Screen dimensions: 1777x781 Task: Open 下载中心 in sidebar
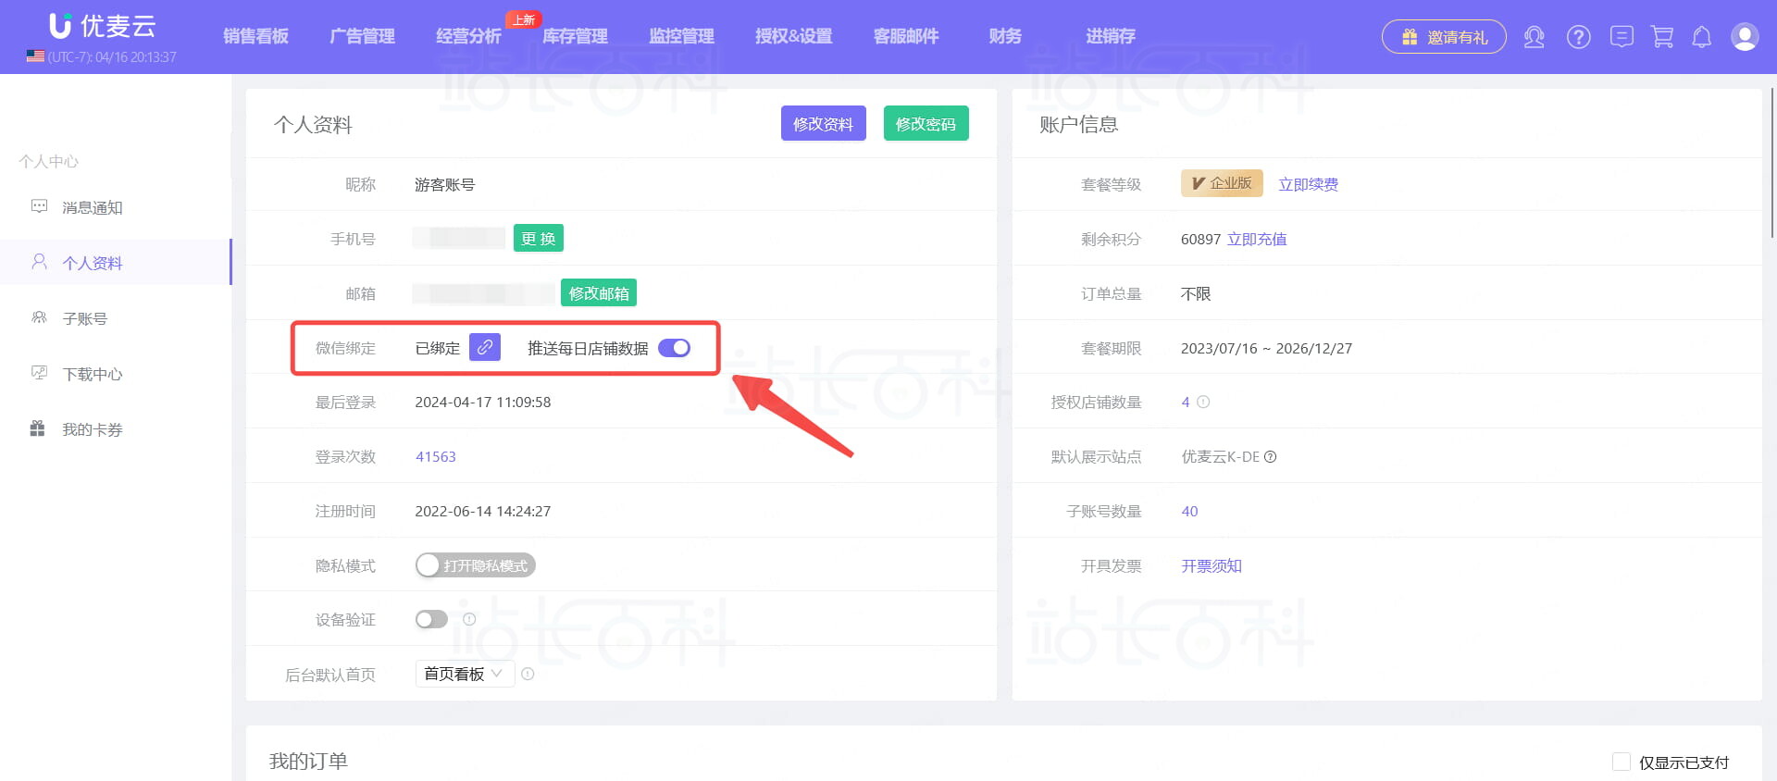116,374
